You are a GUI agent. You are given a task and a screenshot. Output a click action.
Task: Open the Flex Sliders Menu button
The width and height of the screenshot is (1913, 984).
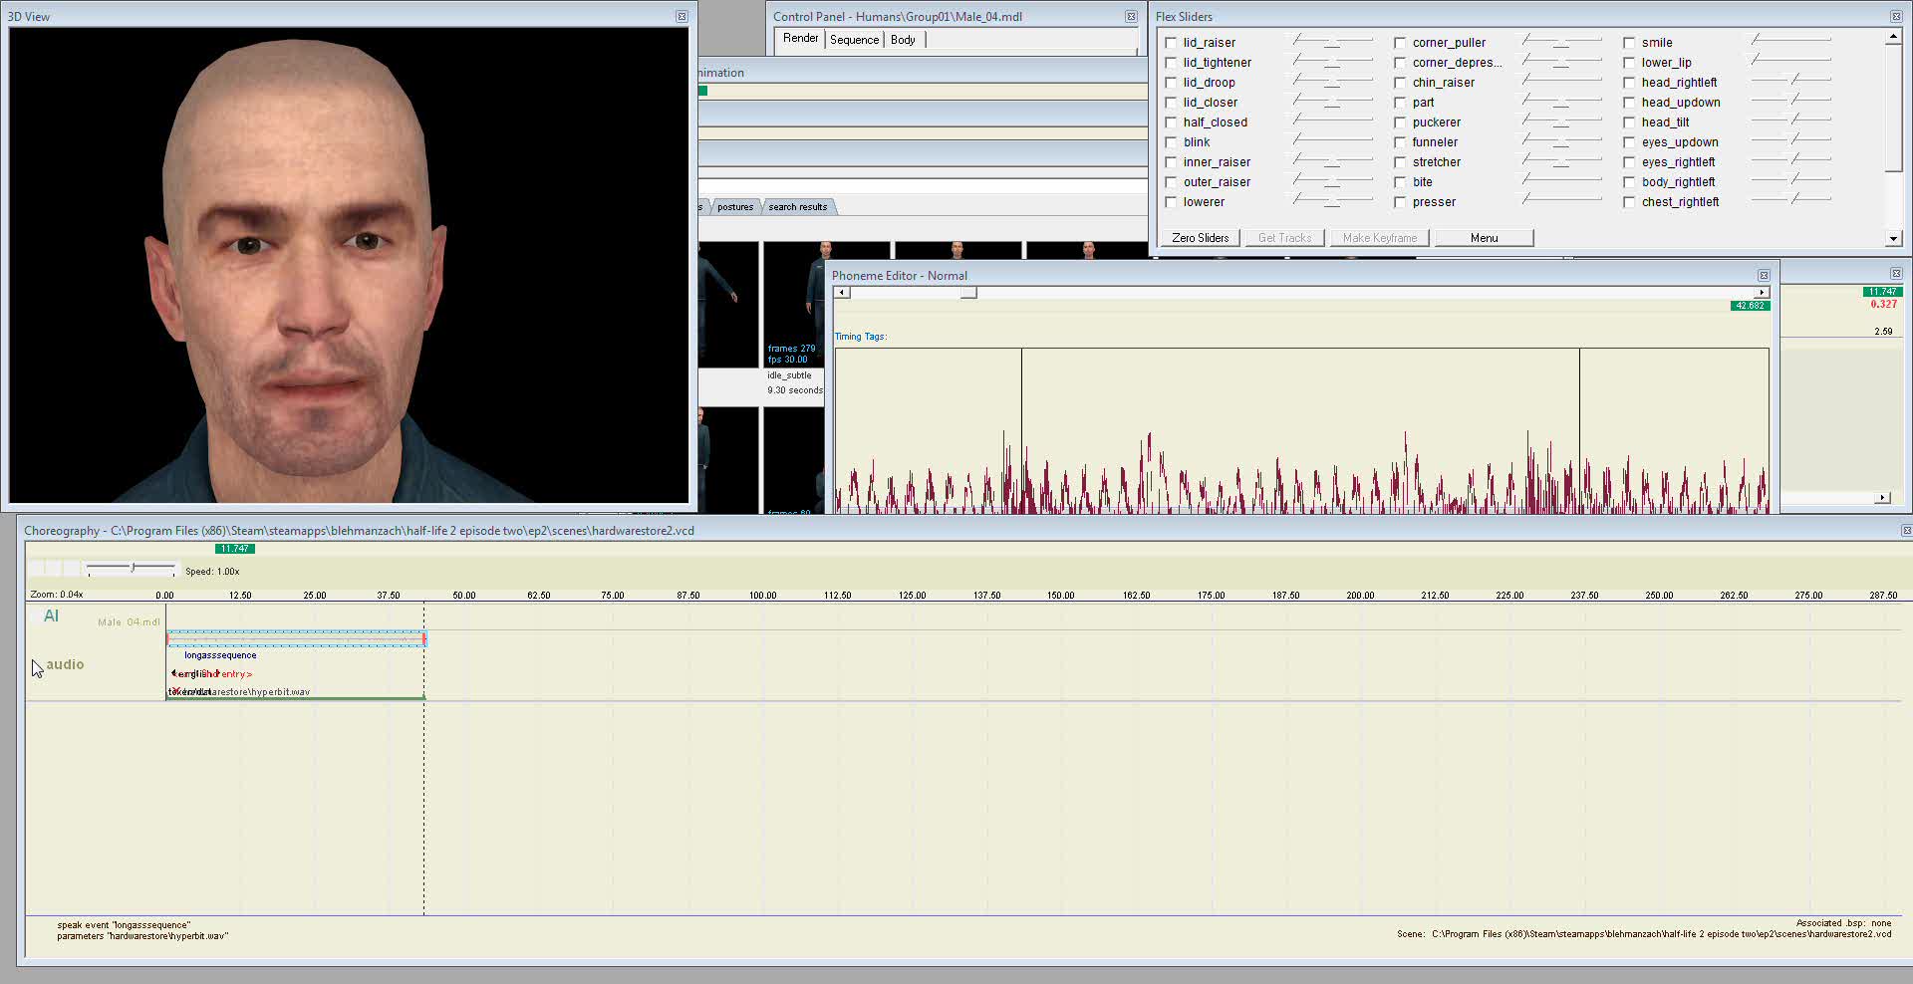pos(1484,238)
